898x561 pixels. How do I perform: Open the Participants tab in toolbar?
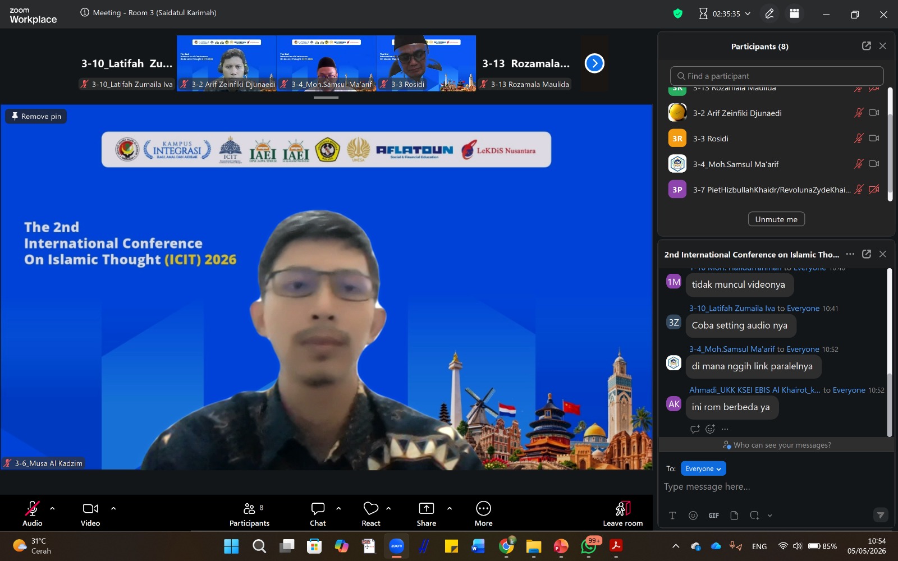(x=249, y=514)
